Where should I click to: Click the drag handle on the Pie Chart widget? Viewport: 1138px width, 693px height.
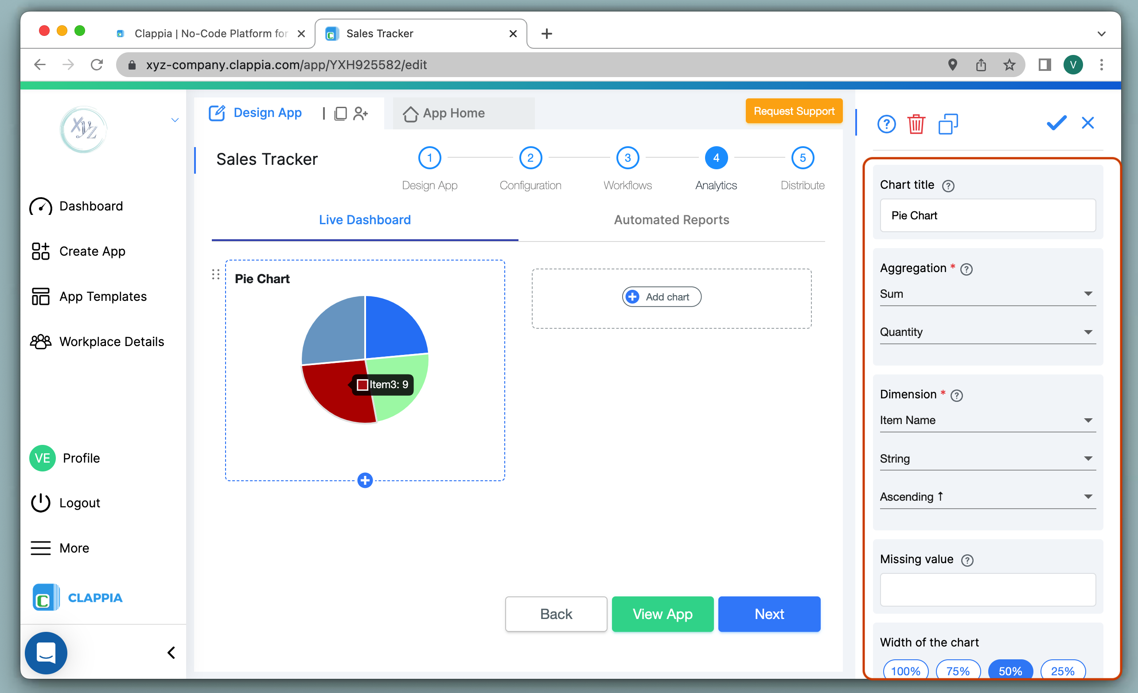(x=215, y=274)
